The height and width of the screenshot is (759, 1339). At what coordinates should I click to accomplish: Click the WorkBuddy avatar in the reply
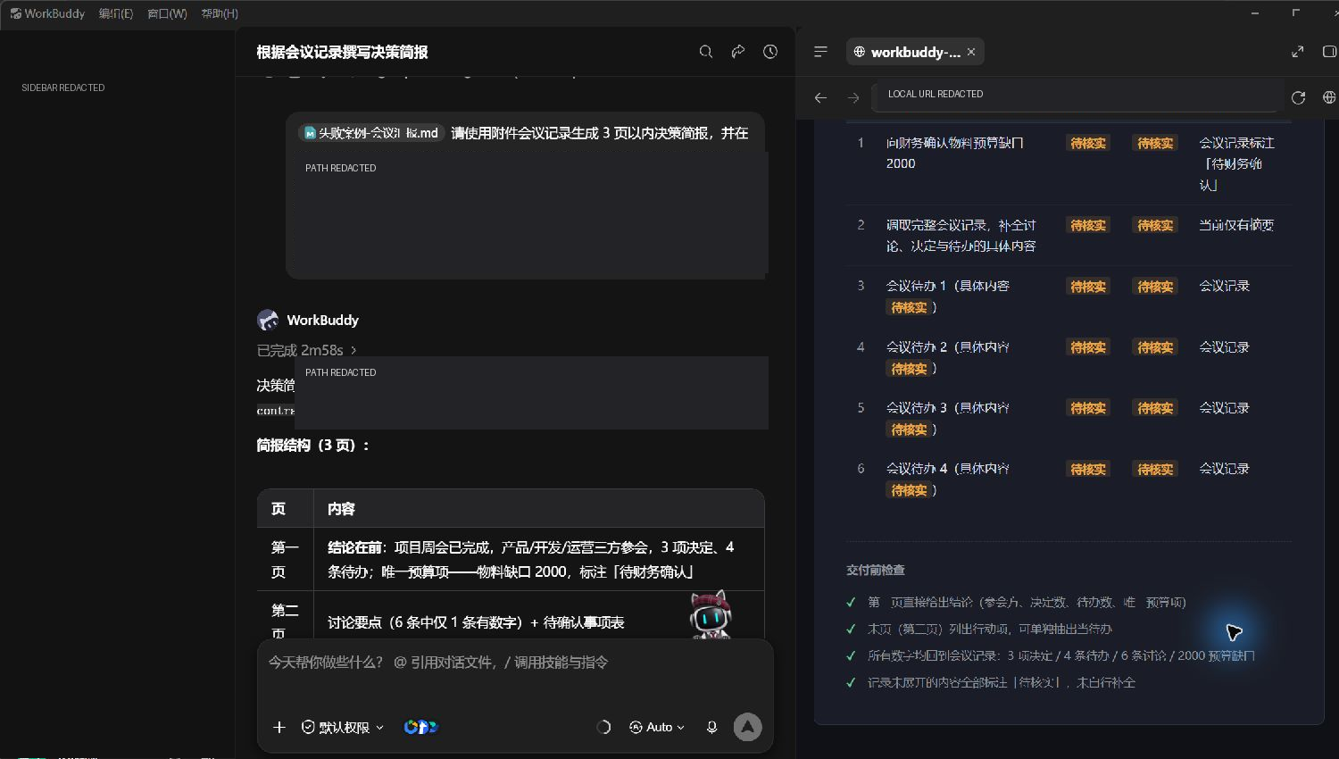[268, 320]
